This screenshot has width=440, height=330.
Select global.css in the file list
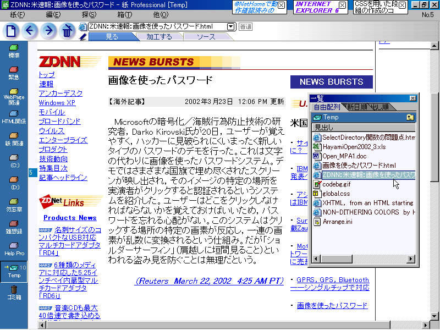(336, 193)
